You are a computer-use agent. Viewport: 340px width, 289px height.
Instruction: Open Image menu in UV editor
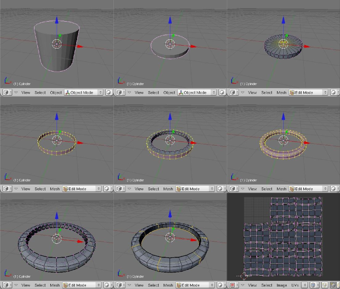282,285
